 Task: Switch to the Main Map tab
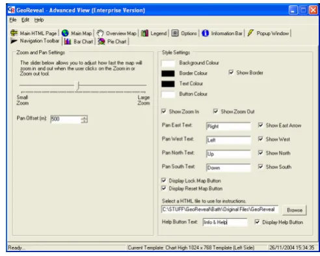77,33
